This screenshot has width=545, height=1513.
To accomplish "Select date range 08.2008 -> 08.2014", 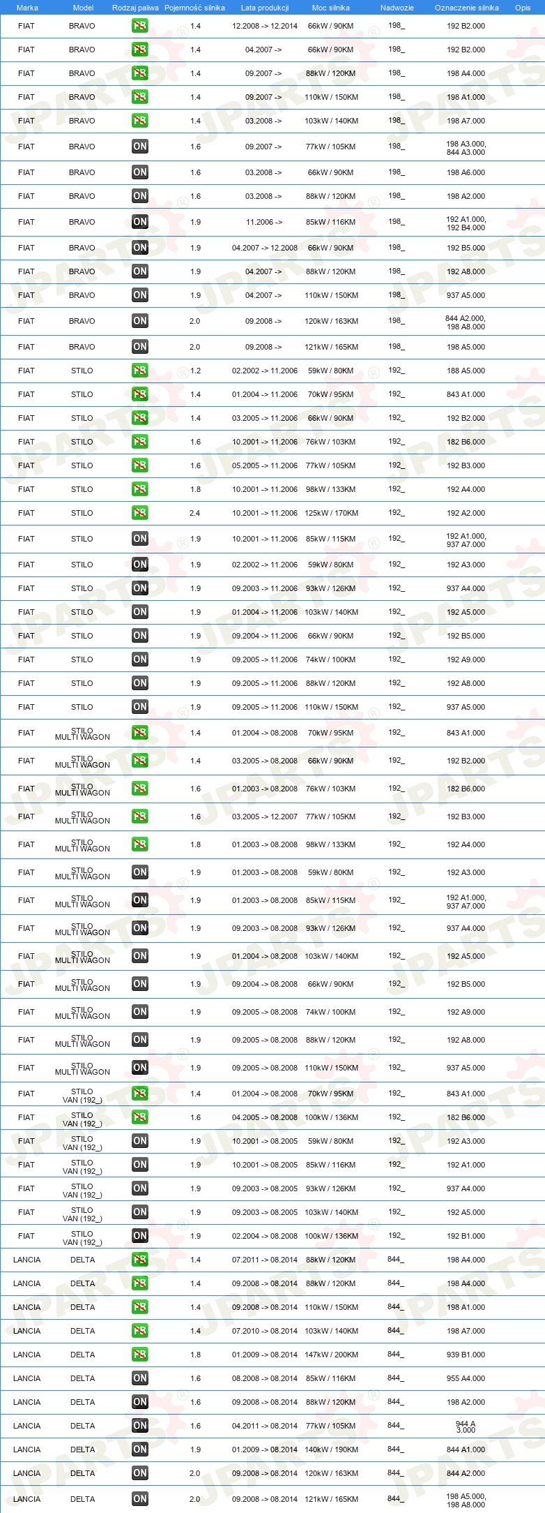I will [x=265, y=1378].
